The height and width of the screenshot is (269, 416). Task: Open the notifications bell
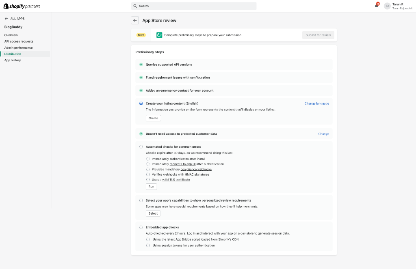click(x=376, y=6)
